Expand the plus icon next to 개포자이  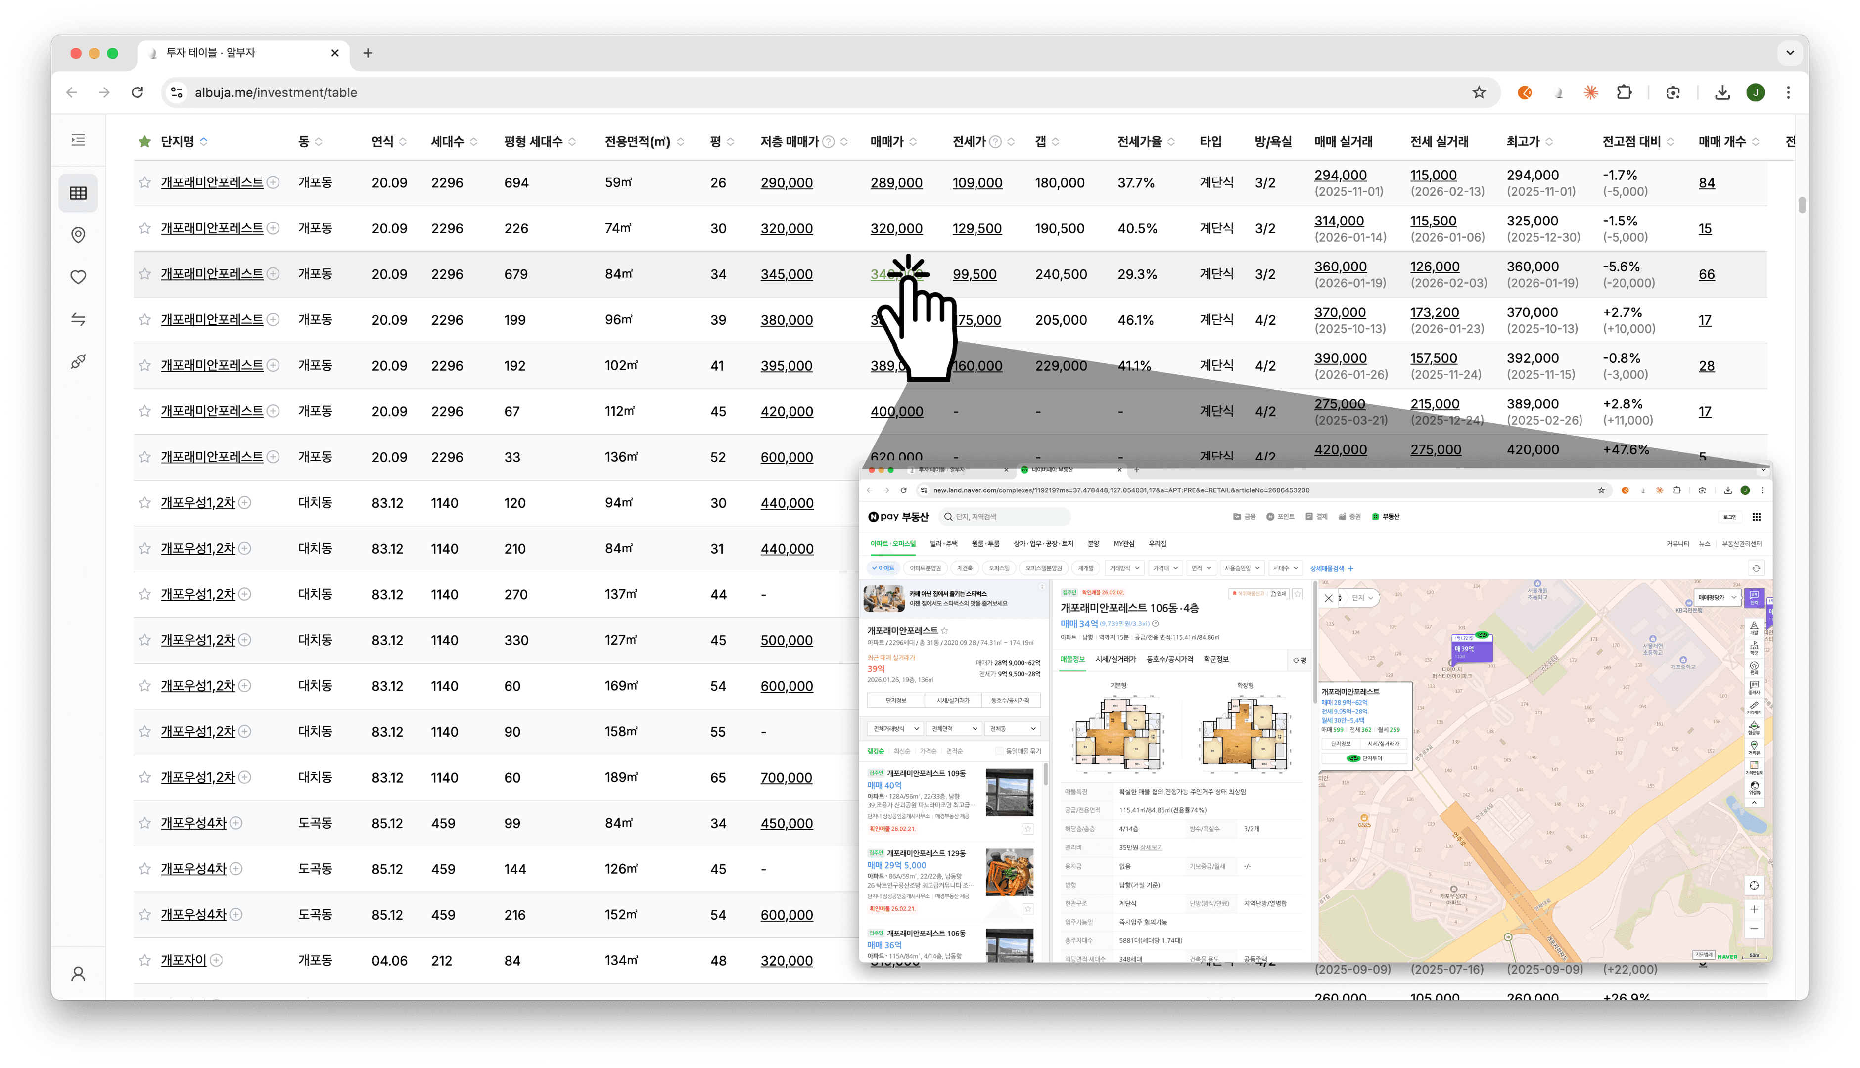[x=217, y=960]
